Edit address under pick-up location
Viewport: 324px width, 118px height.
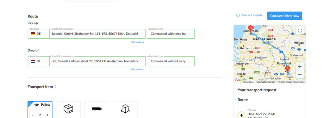click(137, 42)
